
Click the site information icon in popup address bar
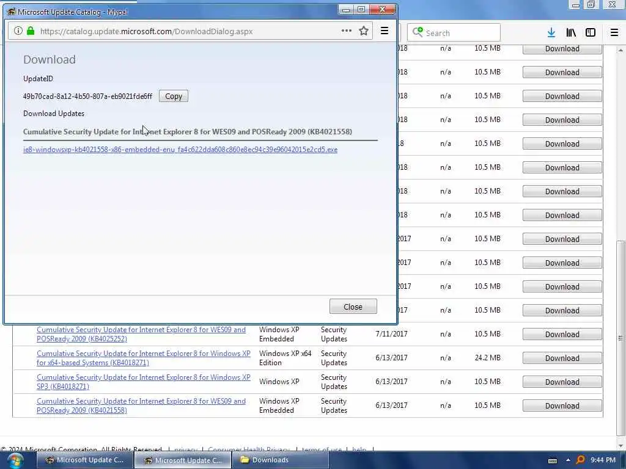pos(18,31)
